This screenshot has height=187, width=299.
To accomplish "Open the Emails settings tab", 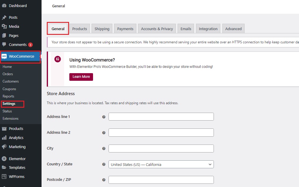I will pos(186,29).
